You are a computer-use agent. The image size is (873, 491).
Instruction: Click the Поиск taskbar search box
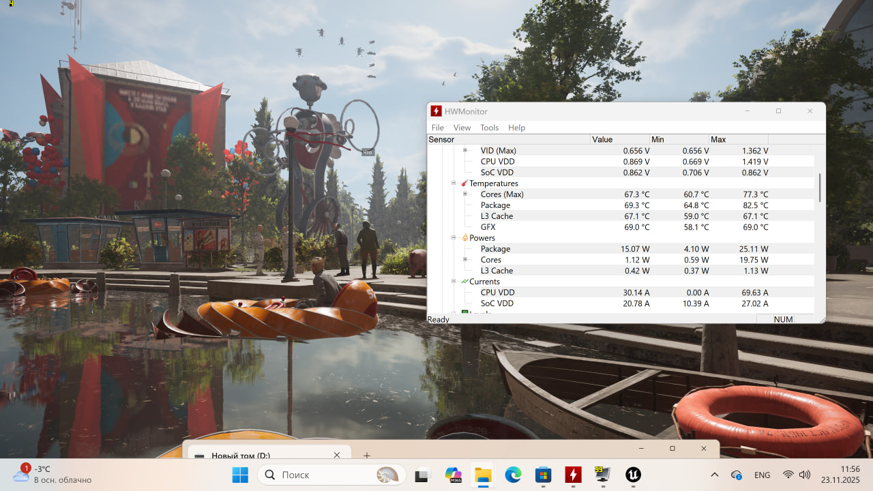331,475
